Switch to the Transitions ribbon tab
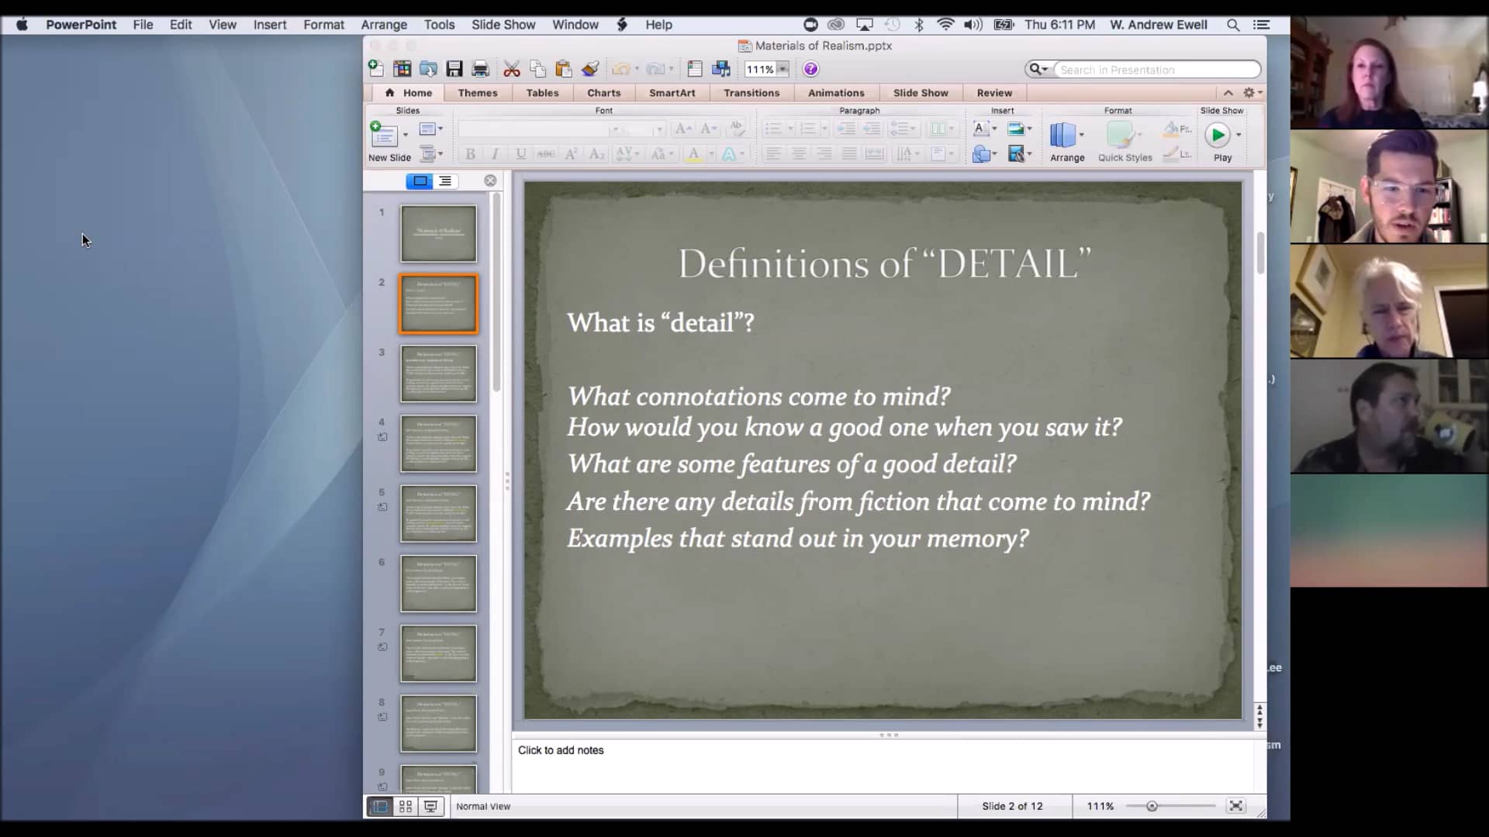 click(751, 92)
